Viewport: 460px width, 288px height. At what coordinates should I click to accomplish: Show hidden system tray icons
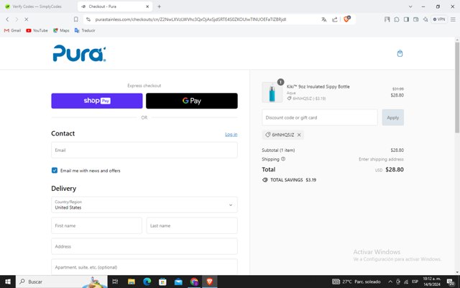click(390, 282)
